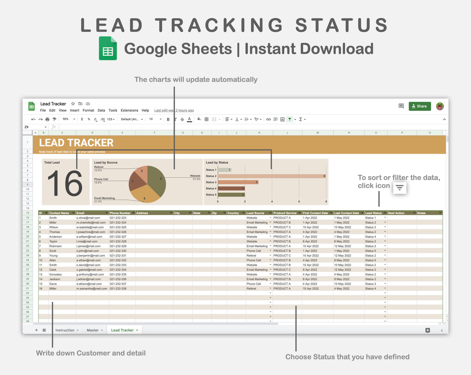Open the Extensions menu
The image size is (471, 375).
(129, 110)
